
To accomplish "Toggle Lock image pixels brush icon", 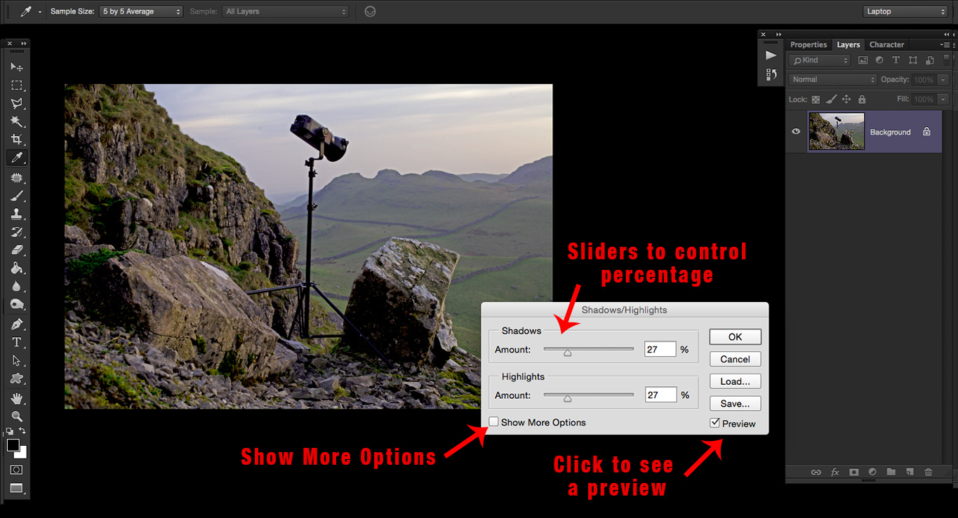I will coord(831,100).
